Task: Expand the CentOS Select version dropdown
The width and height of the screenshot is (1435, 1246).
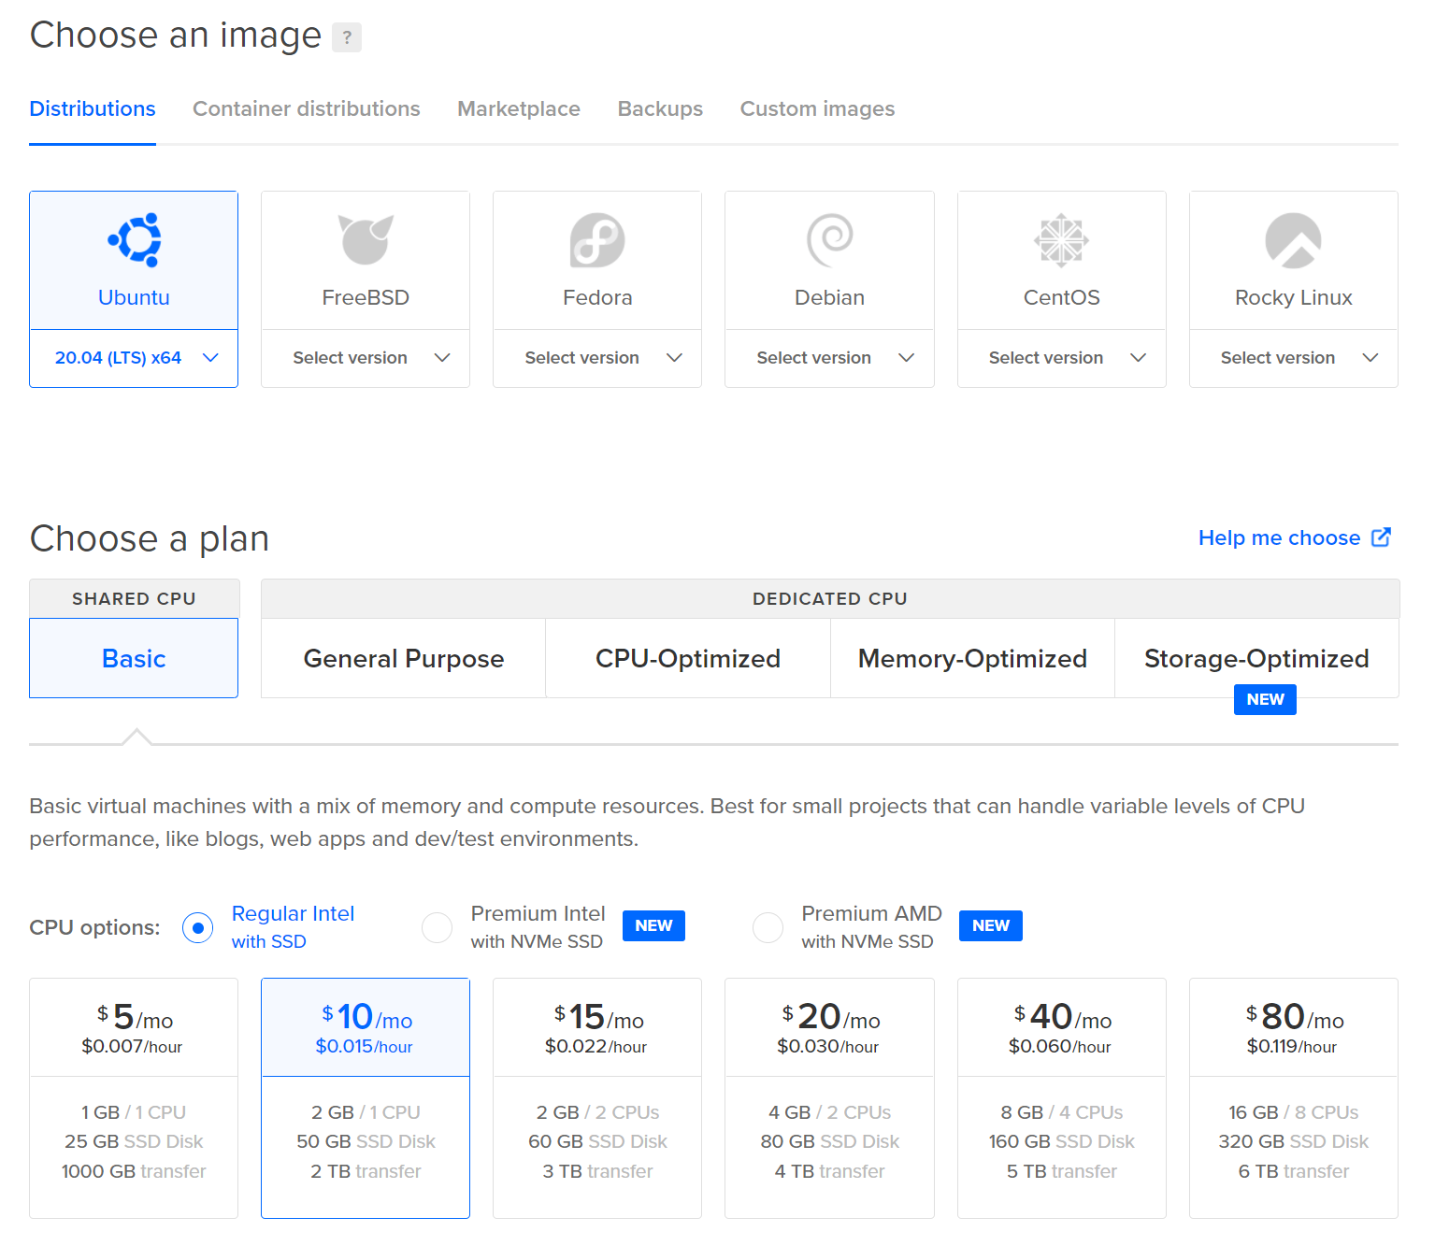Action: point(1062,358)
